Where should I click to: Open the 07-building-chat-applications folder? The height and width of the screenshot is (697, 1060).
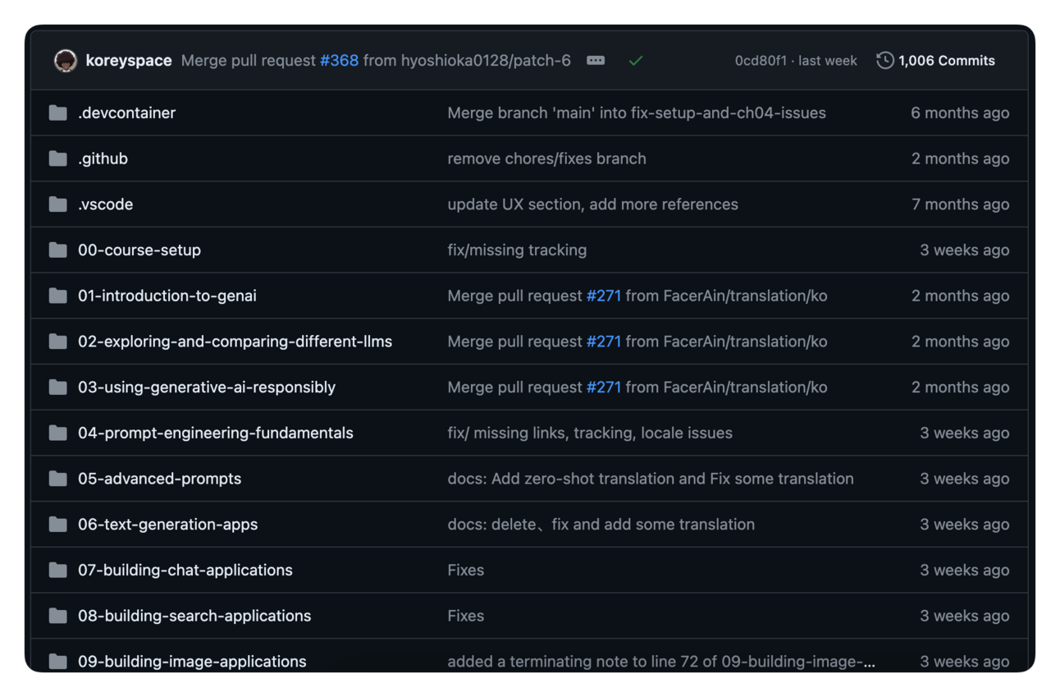(185, 570)
